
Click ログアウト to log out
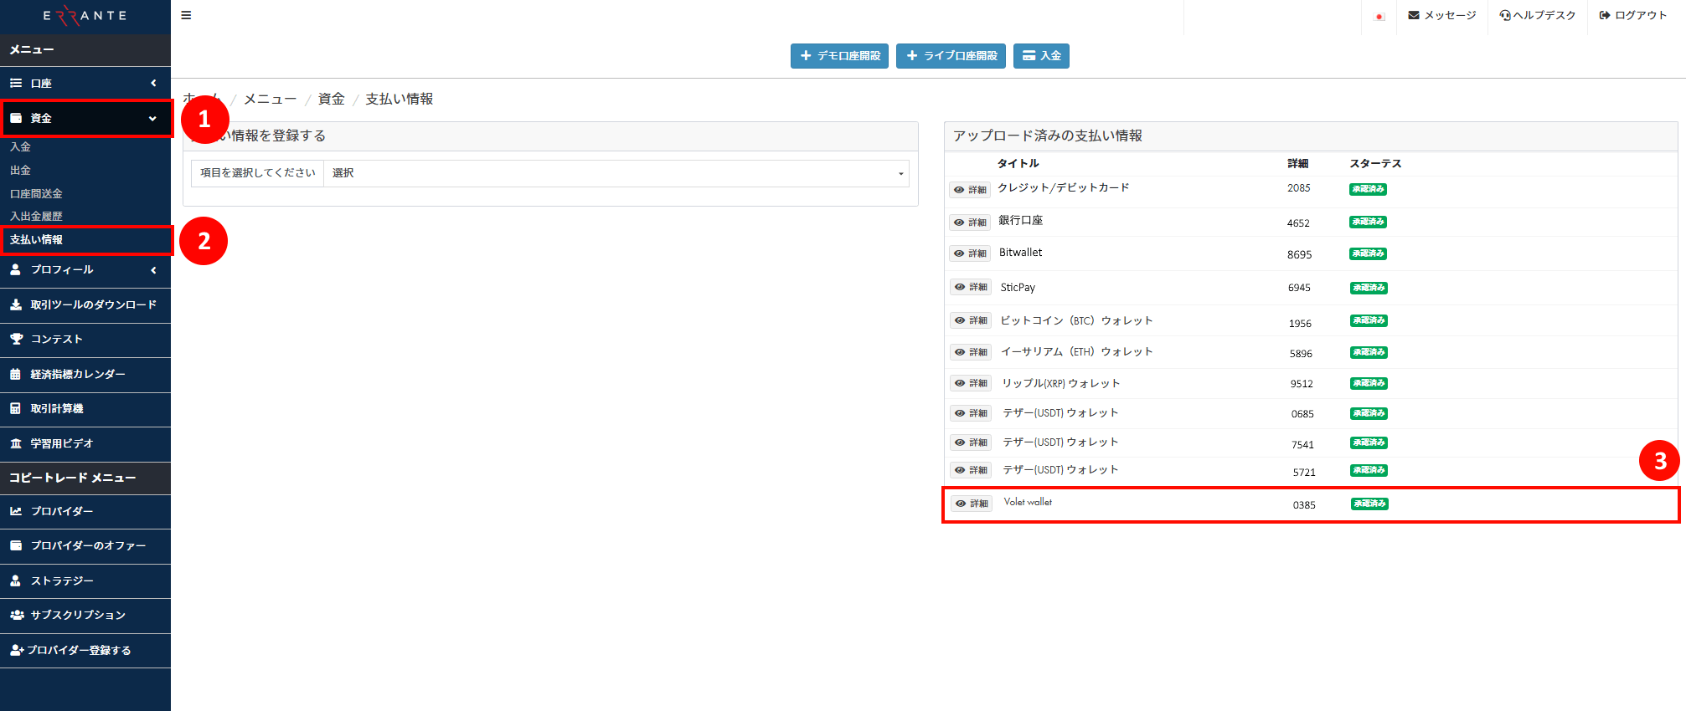pyautogui.click(x=1633, y=15)
